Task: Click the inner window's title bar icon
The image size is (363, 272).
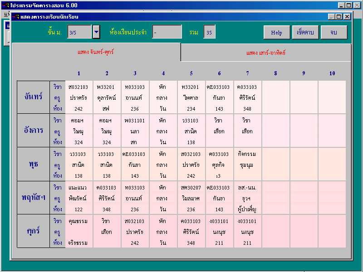Action: 15,17
